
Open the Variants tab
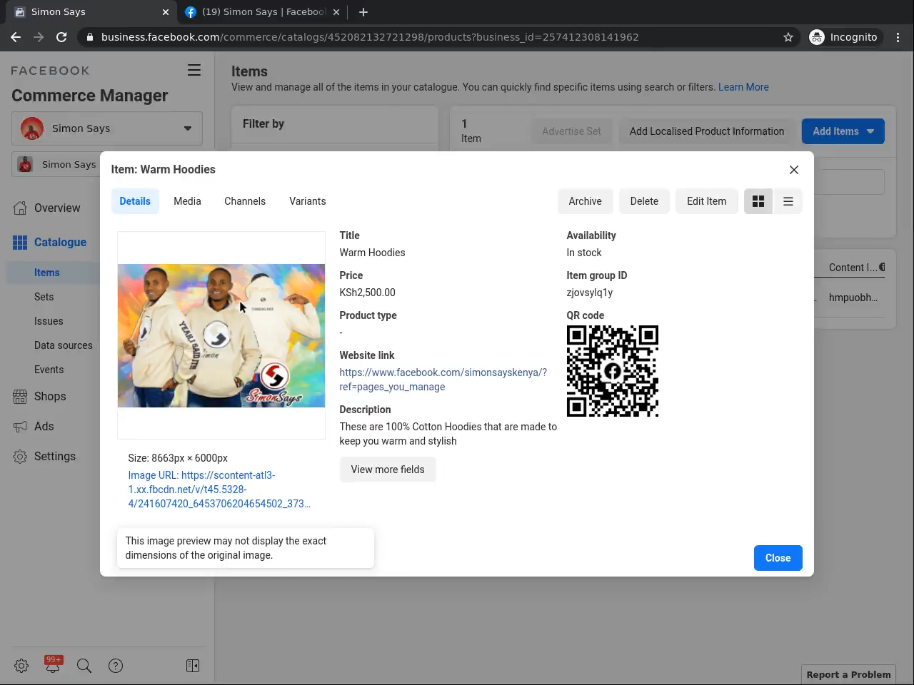click(x=307, y=201)
